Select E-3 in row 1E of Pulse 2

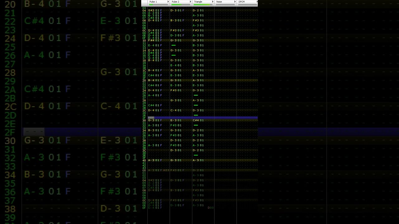(x=173, y=75)
